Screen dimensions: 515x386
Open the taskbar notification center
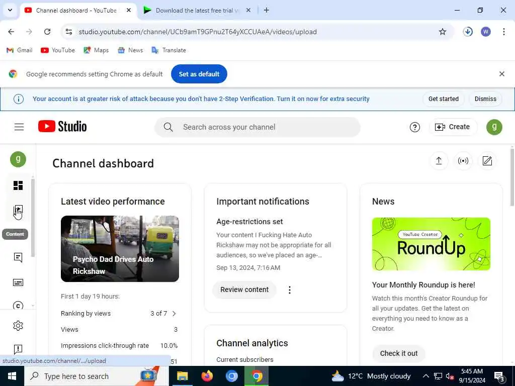pos(499,376)
